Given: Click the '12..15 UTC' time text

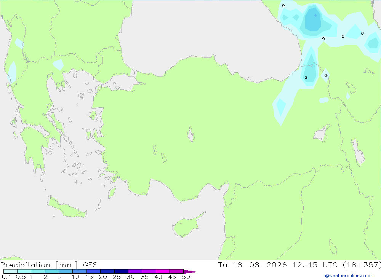Looking at the screenshot, I should click(x=315, y=265).
